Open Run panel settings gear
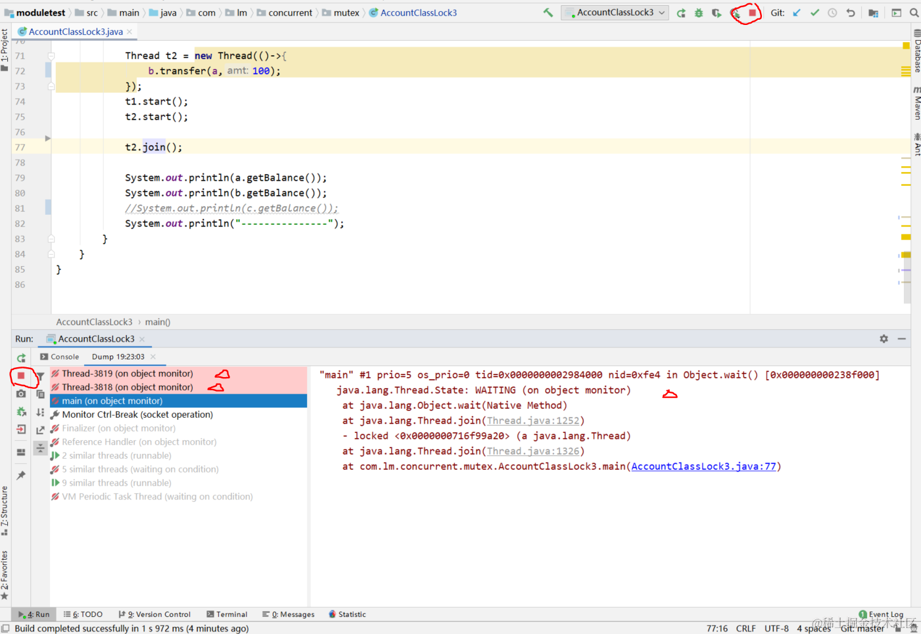 pos(884,338)
